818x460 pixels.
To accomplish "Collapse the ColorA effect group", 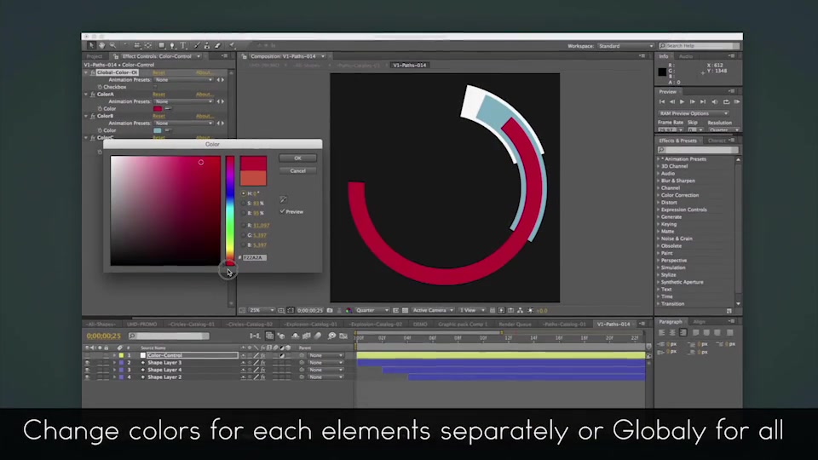I will tap(86, 95).
